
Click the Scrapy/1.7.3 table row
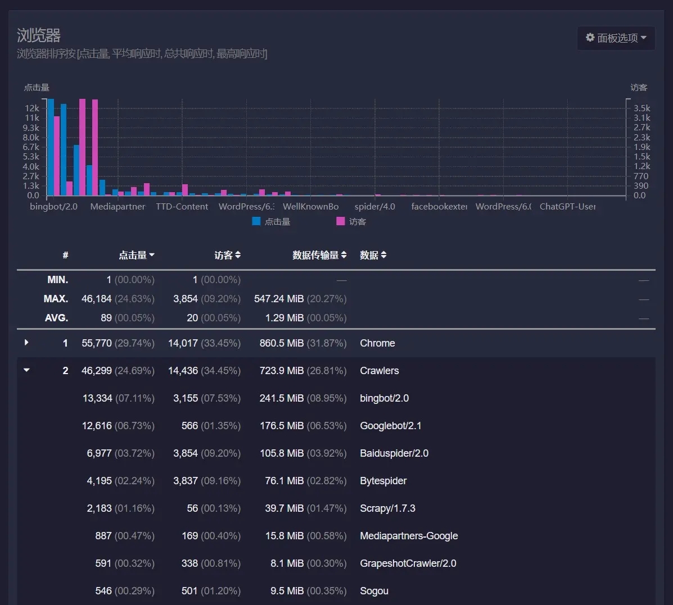(387, 508)
